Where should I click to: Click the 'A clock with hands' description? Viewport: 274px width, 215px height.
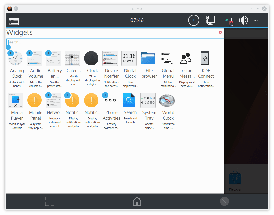click(x=17, y=84)
